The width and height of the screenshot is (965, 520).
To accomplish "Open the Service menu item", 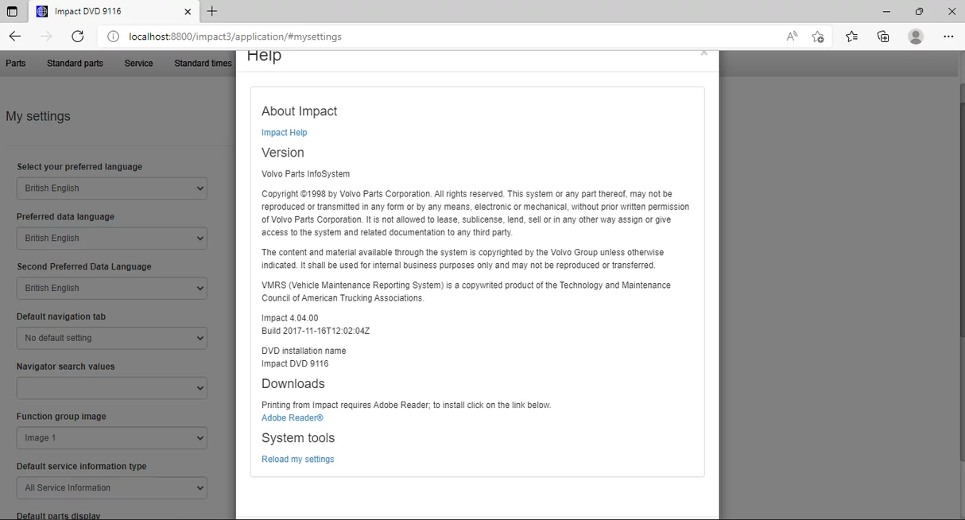I will point(138,64).
